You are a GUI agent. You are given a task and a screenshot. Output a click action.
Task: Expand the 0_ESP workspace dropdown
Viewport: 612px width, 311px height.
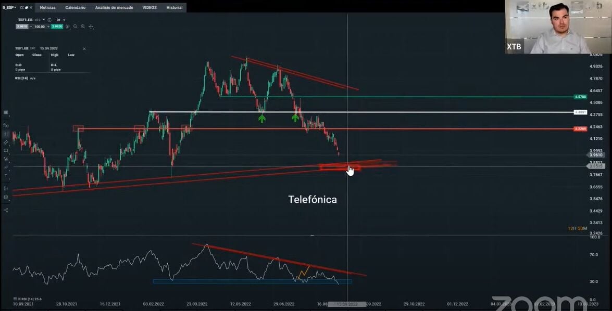coord(9,7)
